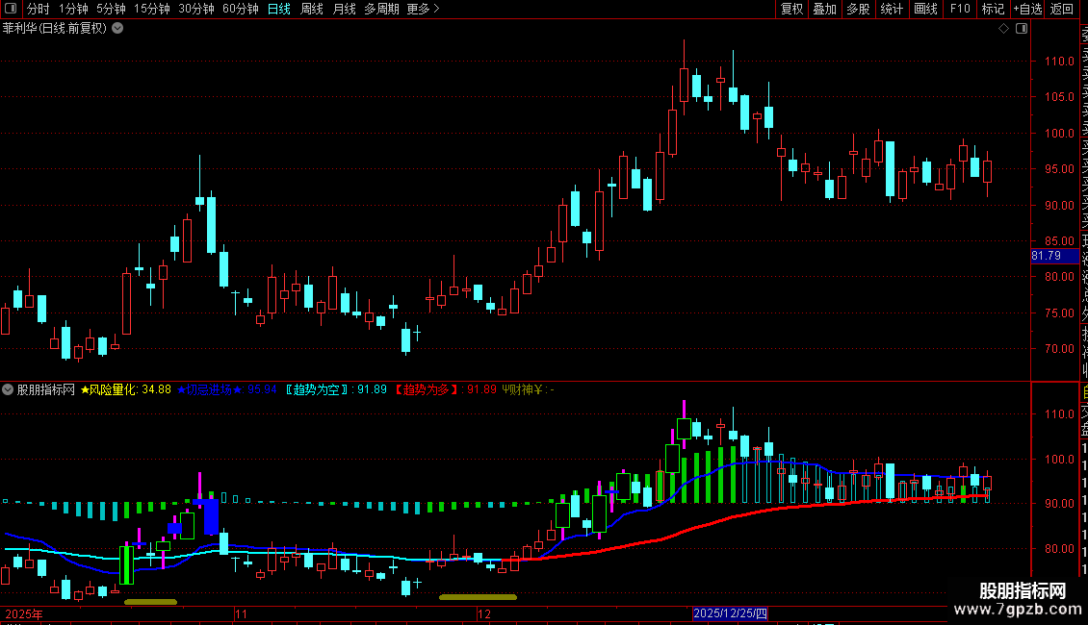Open the 画线 drawing tools
This screenshot has height=625, width=1088.
click(x=925, y=9)
